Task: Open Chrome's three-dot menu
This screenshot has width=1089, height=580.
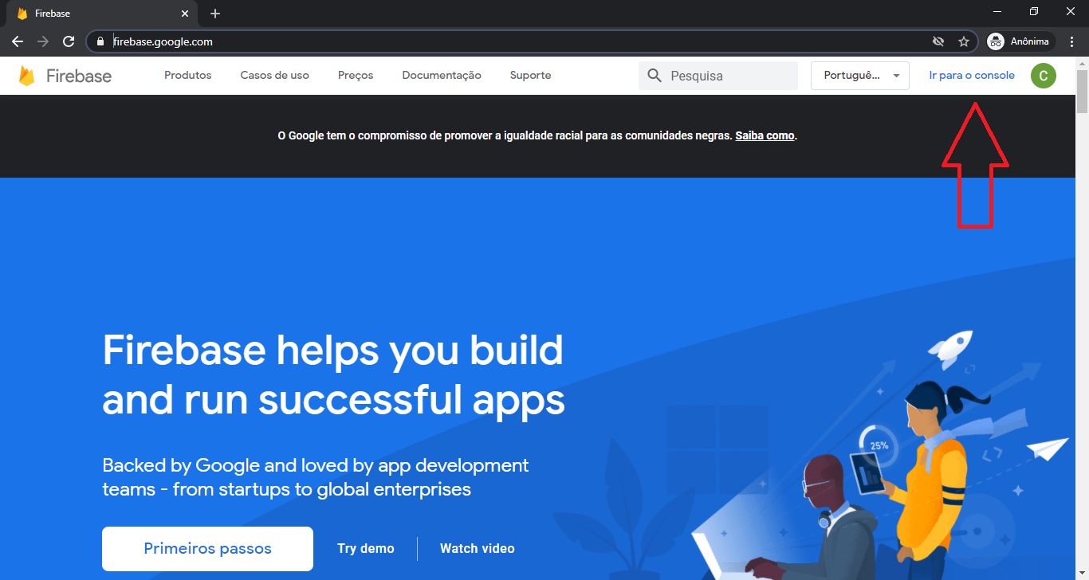Action: (1071, 41)
